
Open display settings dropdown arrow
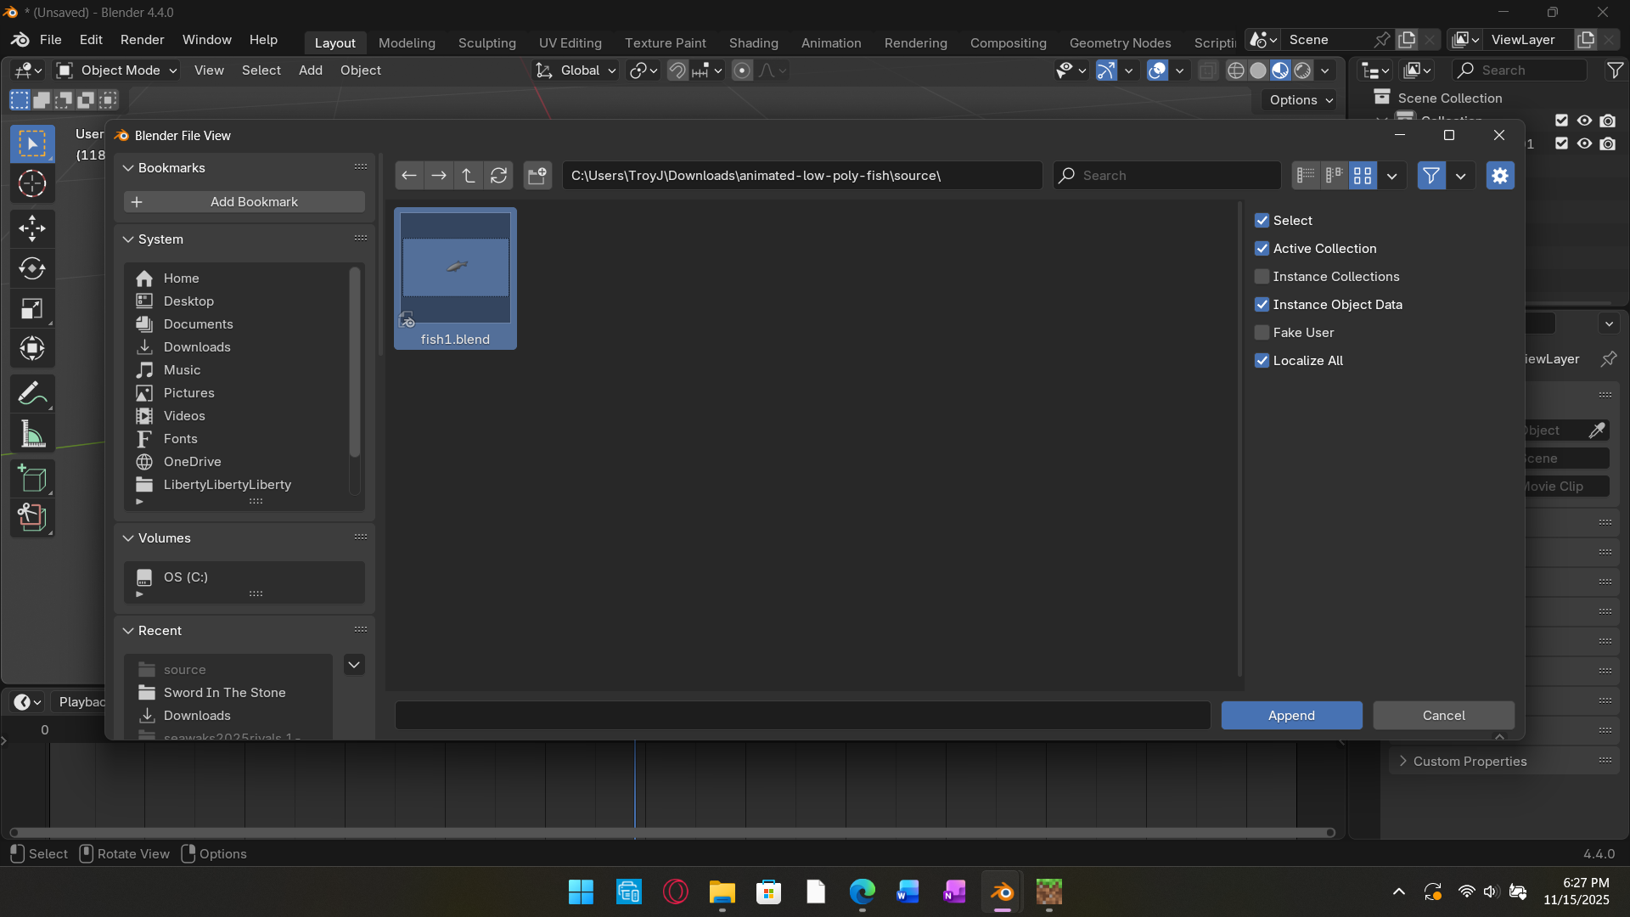point(1391,176)
